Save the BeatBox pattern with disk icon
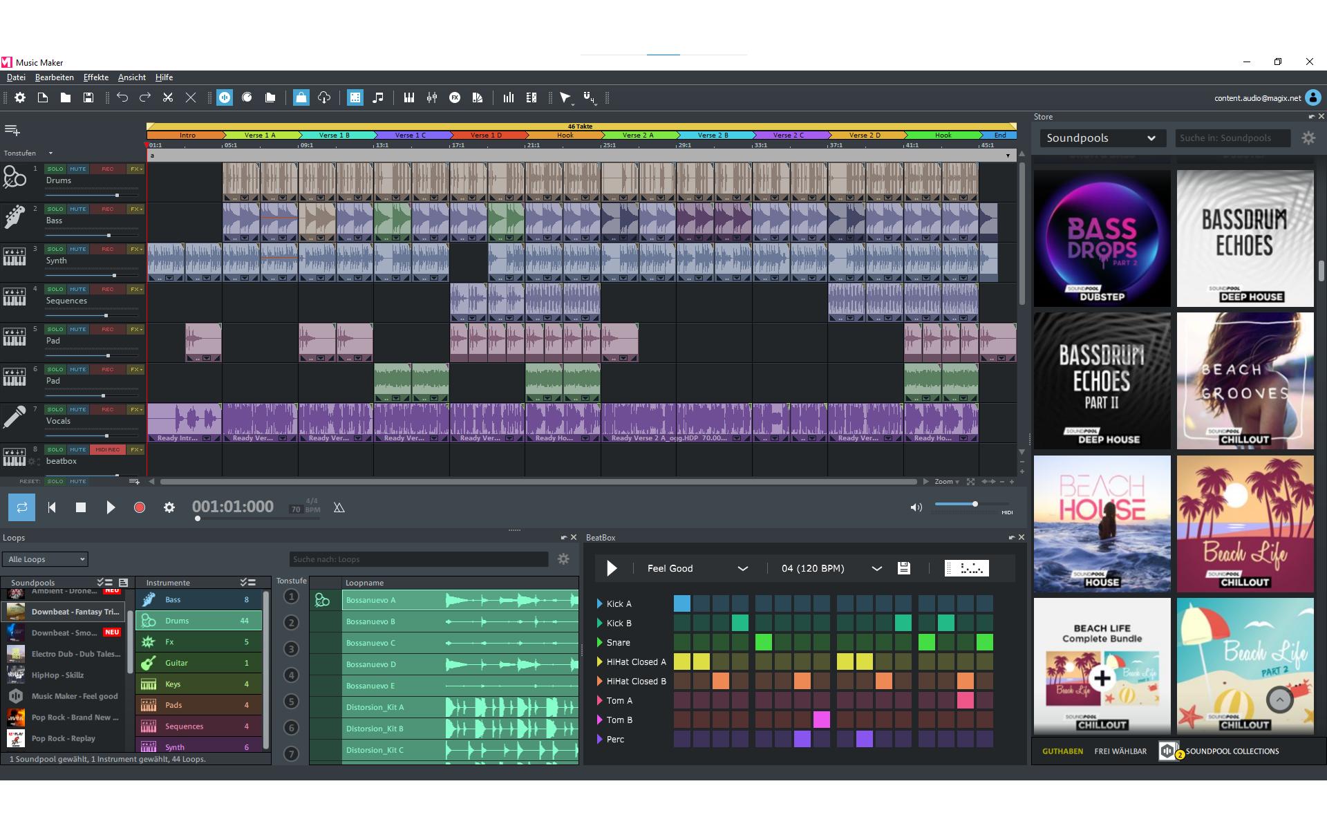Screen dimensions: 1327x835 point(903,568)
